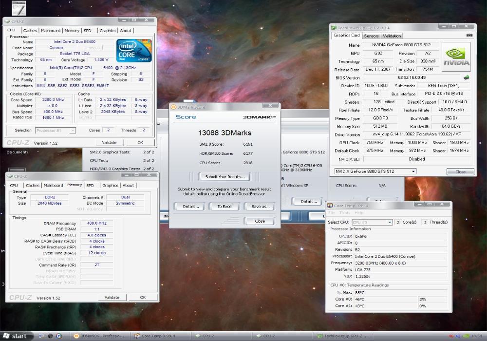Click the VID 1.3250v value in Core Temp
The image size is (487, 341).
point(401,276)
